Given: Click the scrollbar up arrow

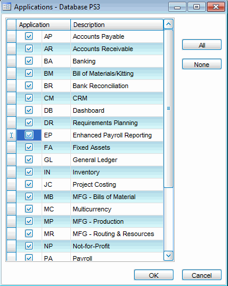Looking at the screenshot, I should pos(168,24).
